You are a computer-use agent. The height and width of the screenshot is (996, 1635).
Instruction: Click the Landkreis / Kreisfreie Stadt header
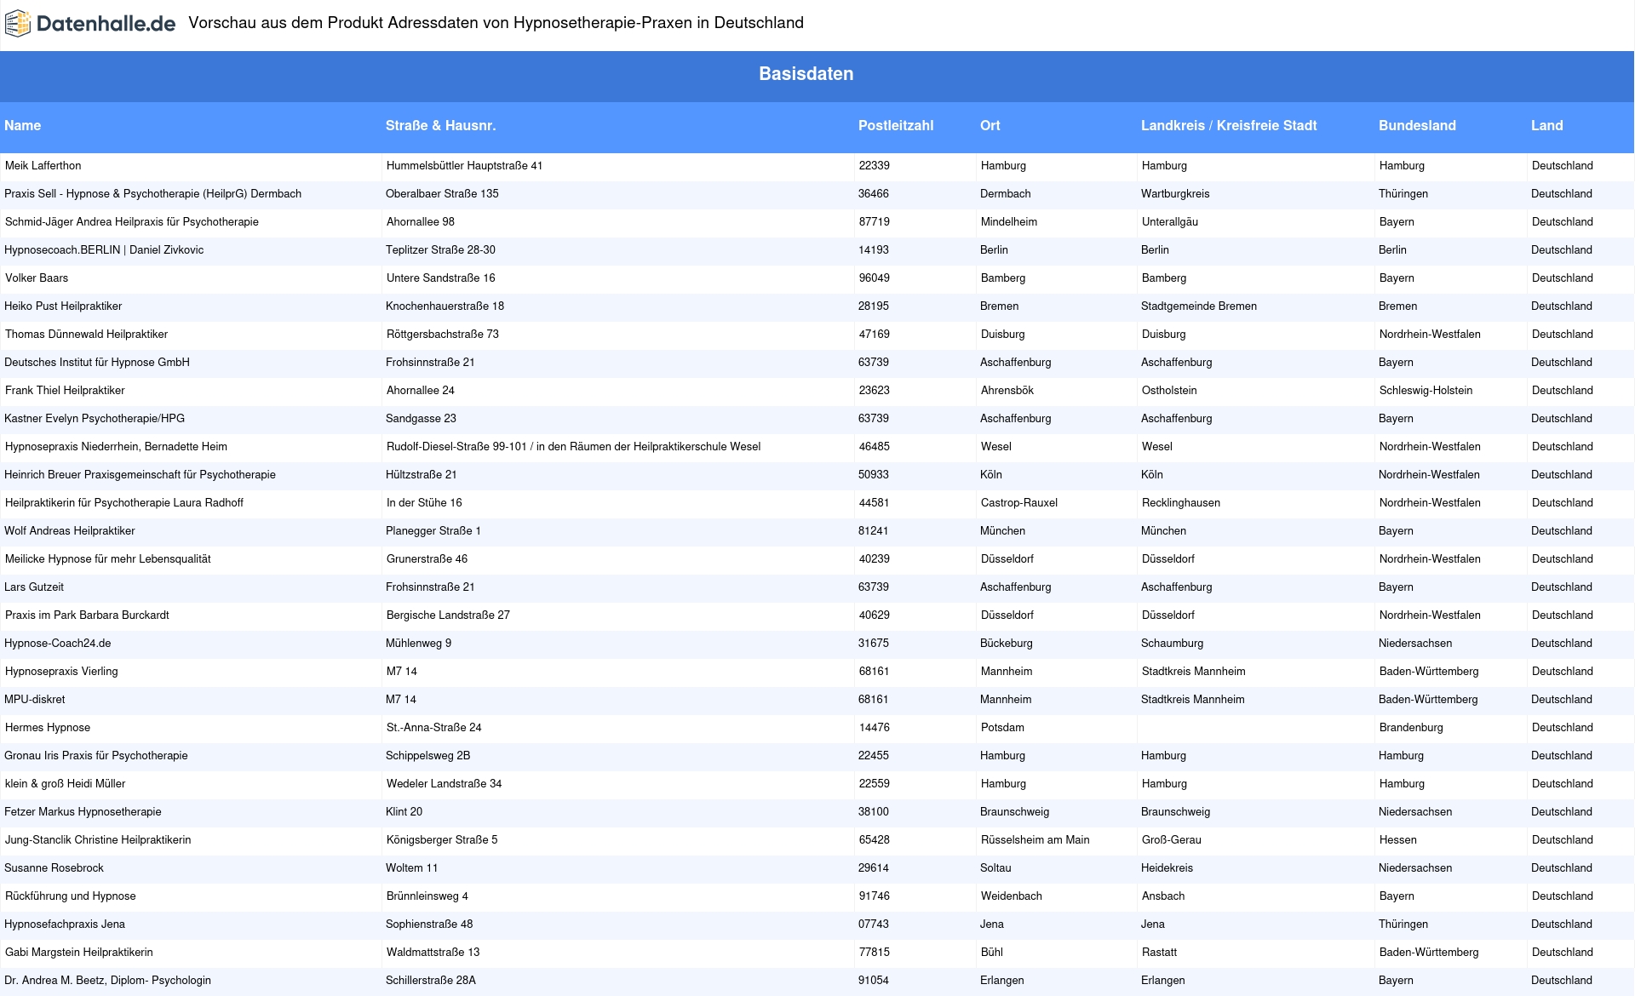[1229, 125]
